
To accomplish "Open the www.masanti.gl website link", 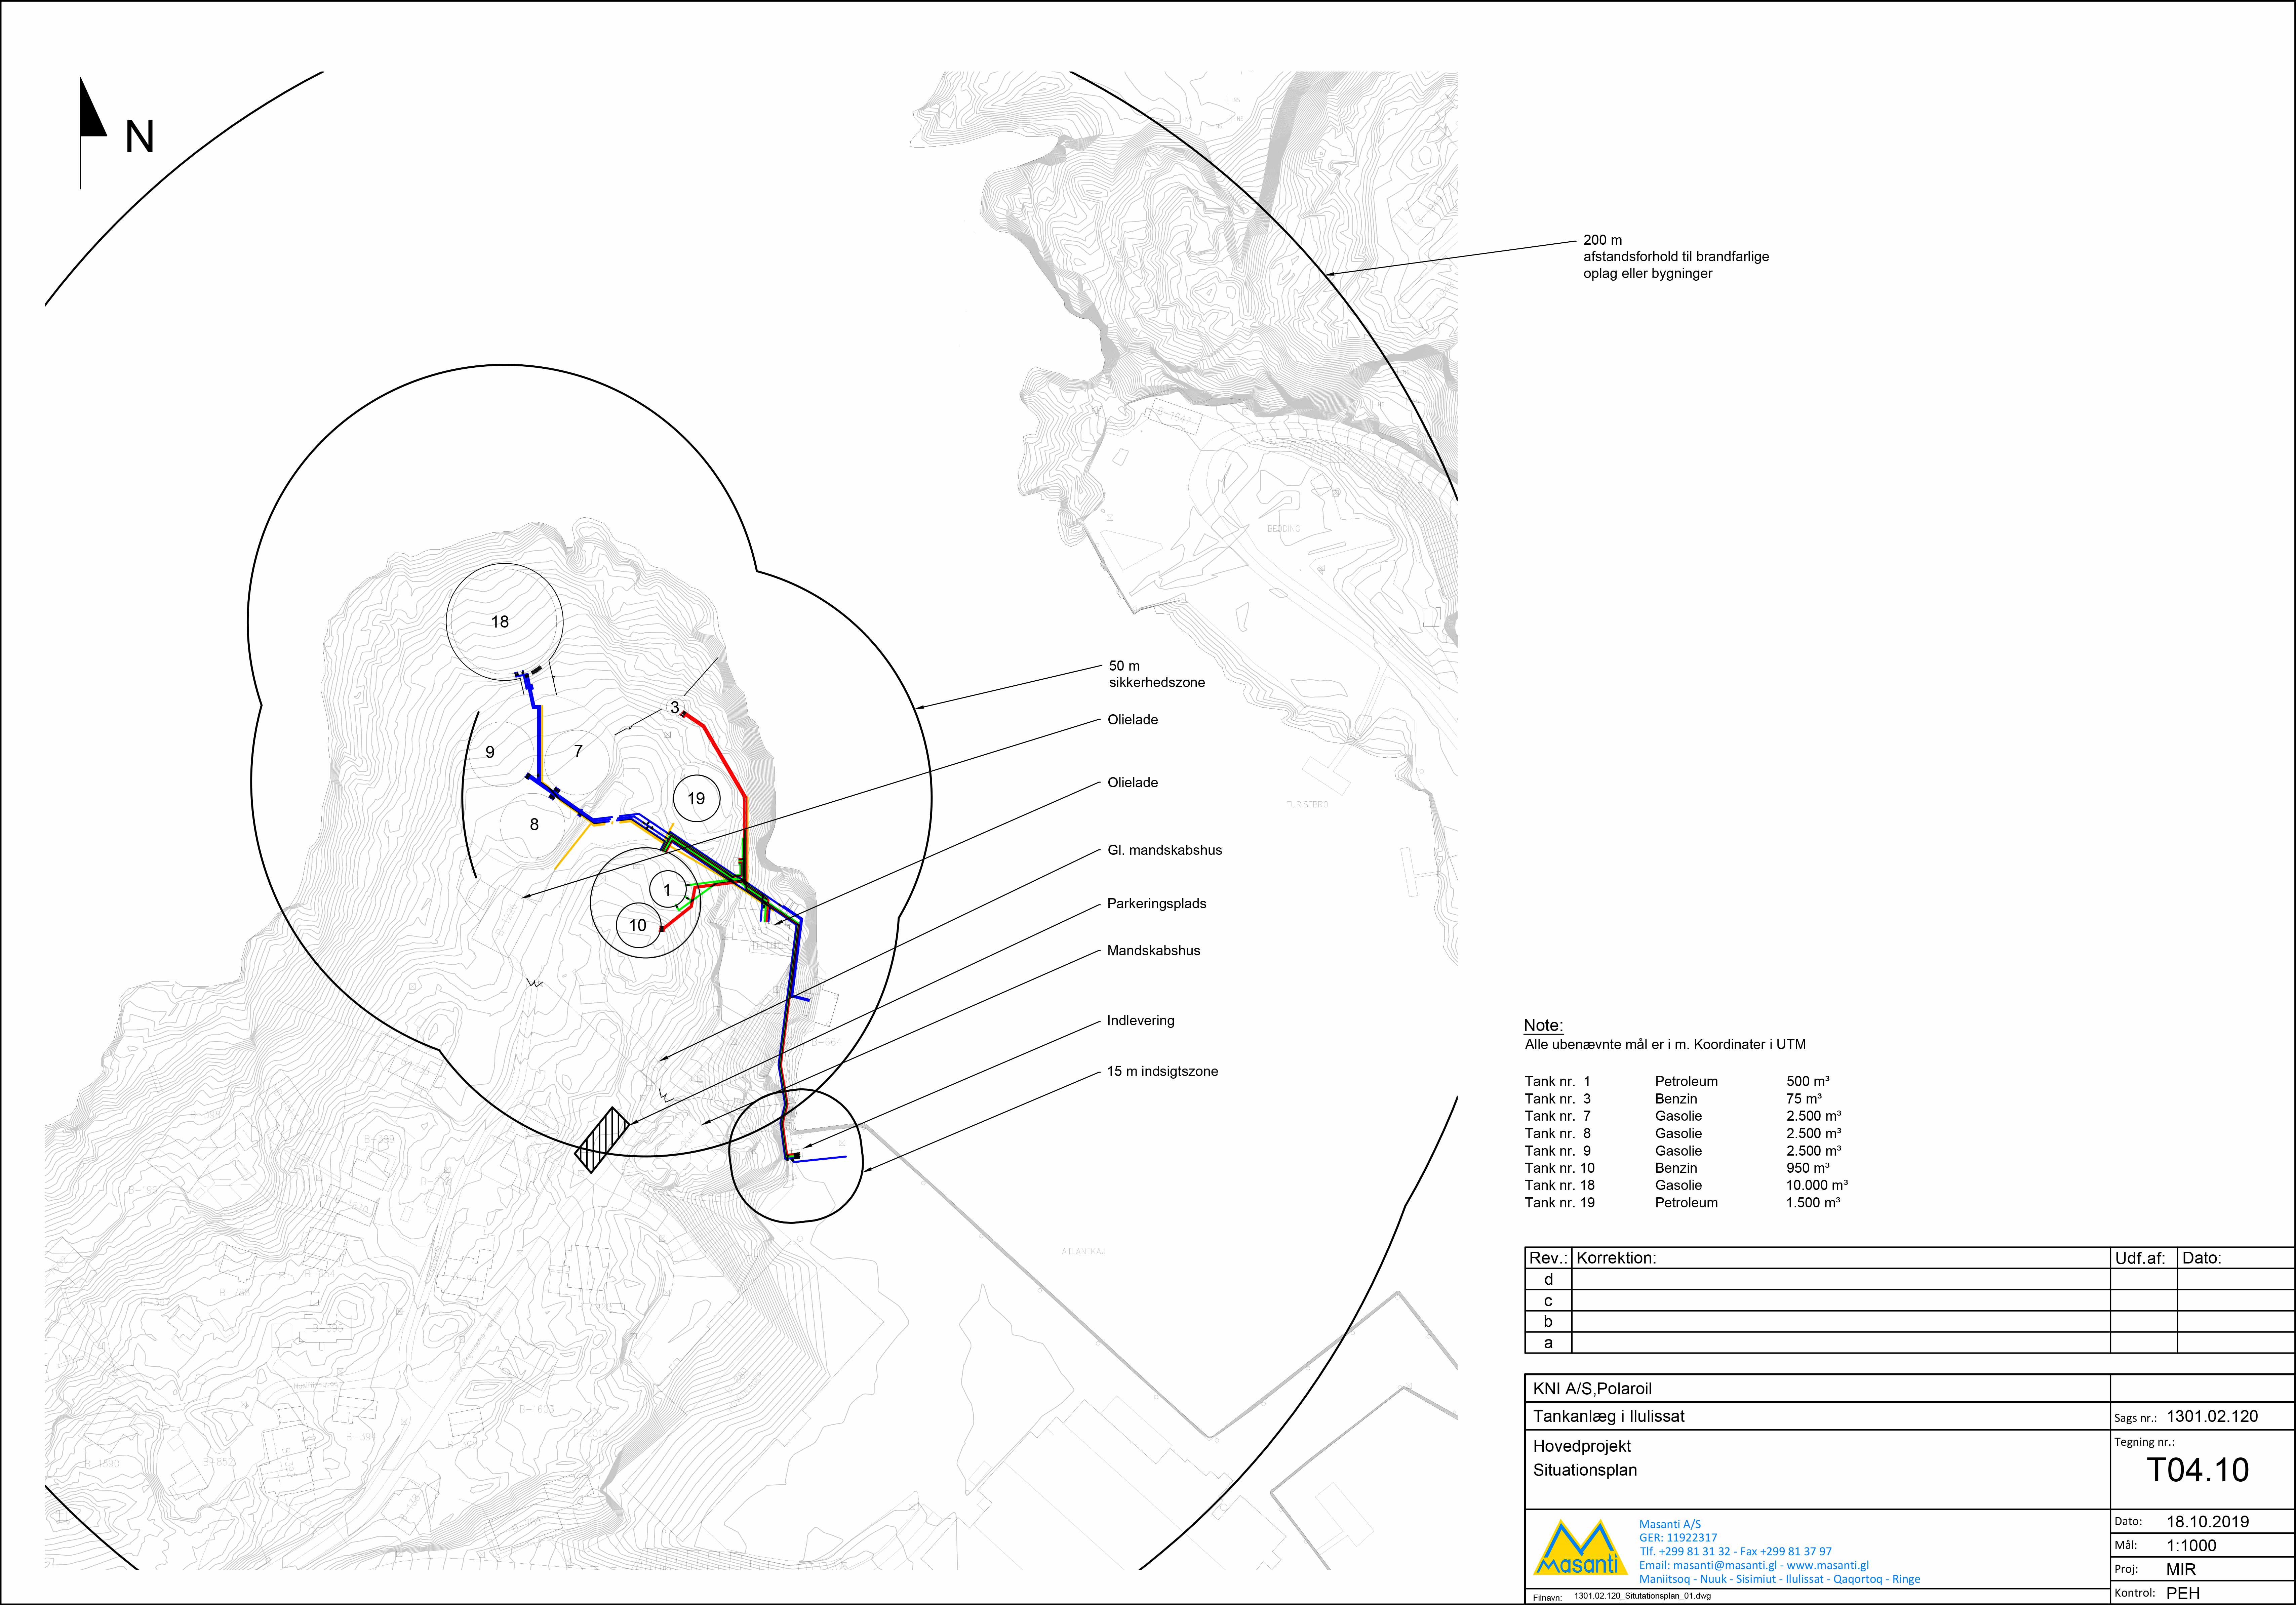I will (x=1828, y=1566).
